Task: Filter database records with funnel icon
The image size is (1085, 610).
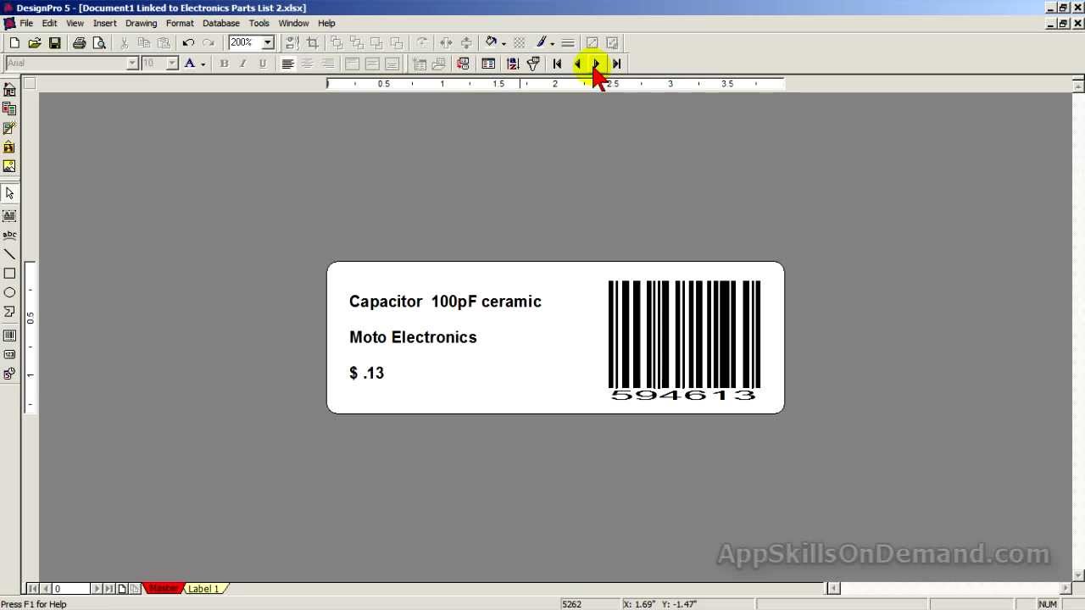Action: point(533,64)
